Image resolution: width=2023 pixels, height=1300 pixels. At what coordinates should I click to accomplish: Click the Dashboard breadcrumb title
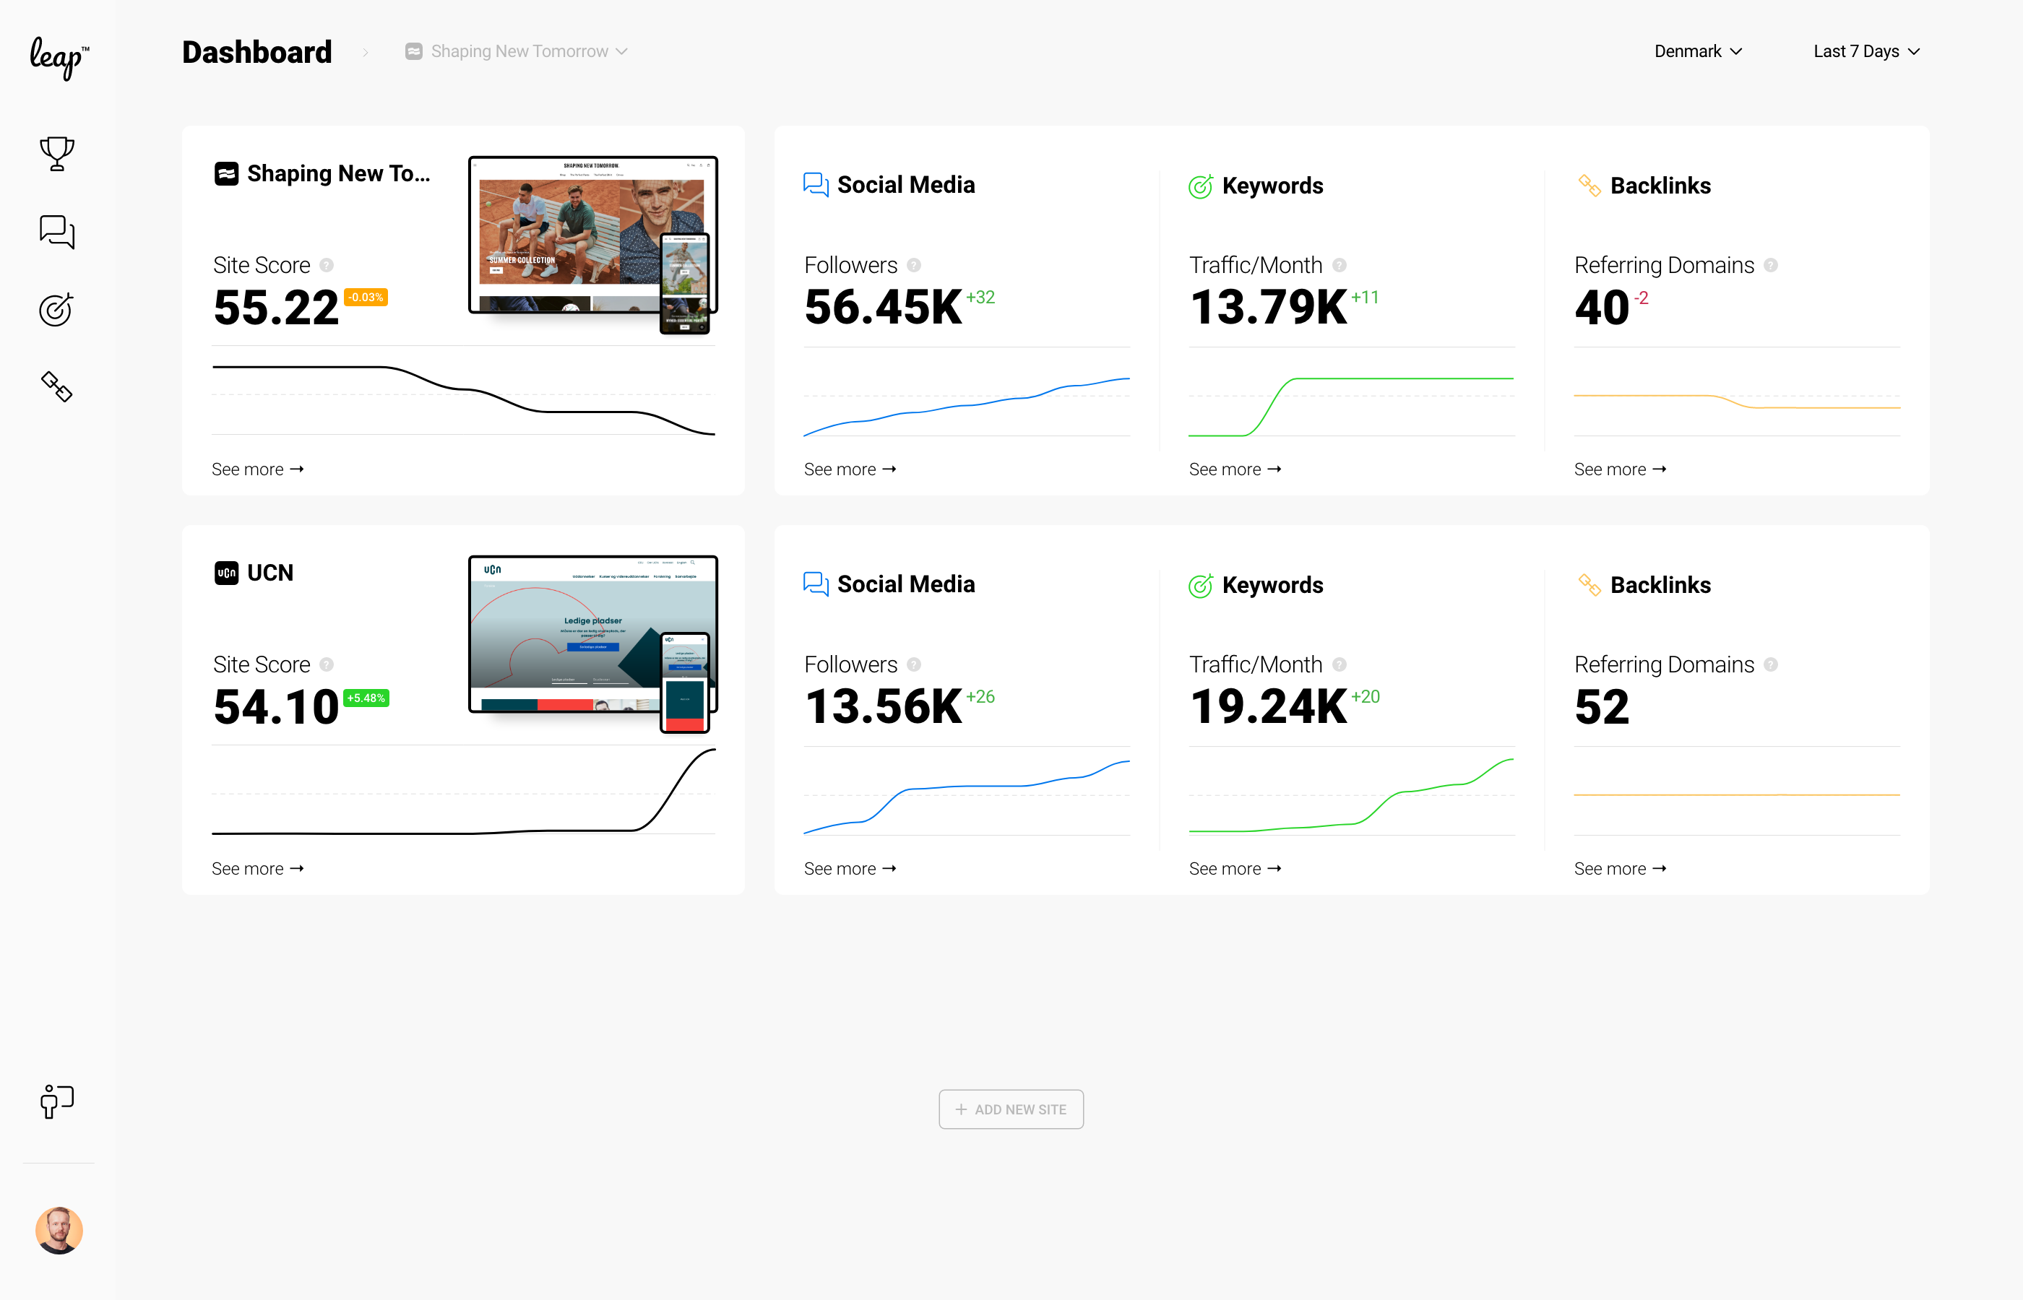pyautogui.click(x=256, y=52)
